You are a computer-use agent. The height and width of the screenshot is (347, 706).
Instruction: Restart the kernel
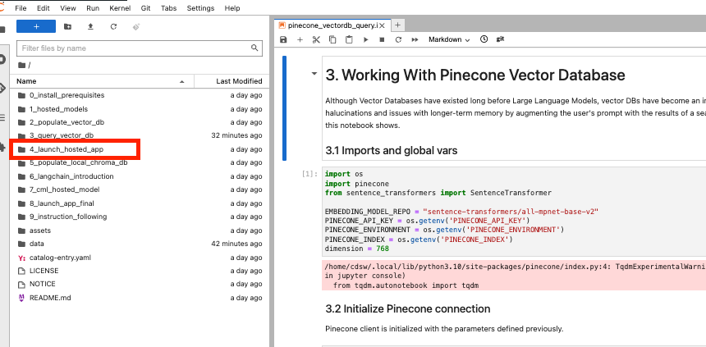click(398, 39)
